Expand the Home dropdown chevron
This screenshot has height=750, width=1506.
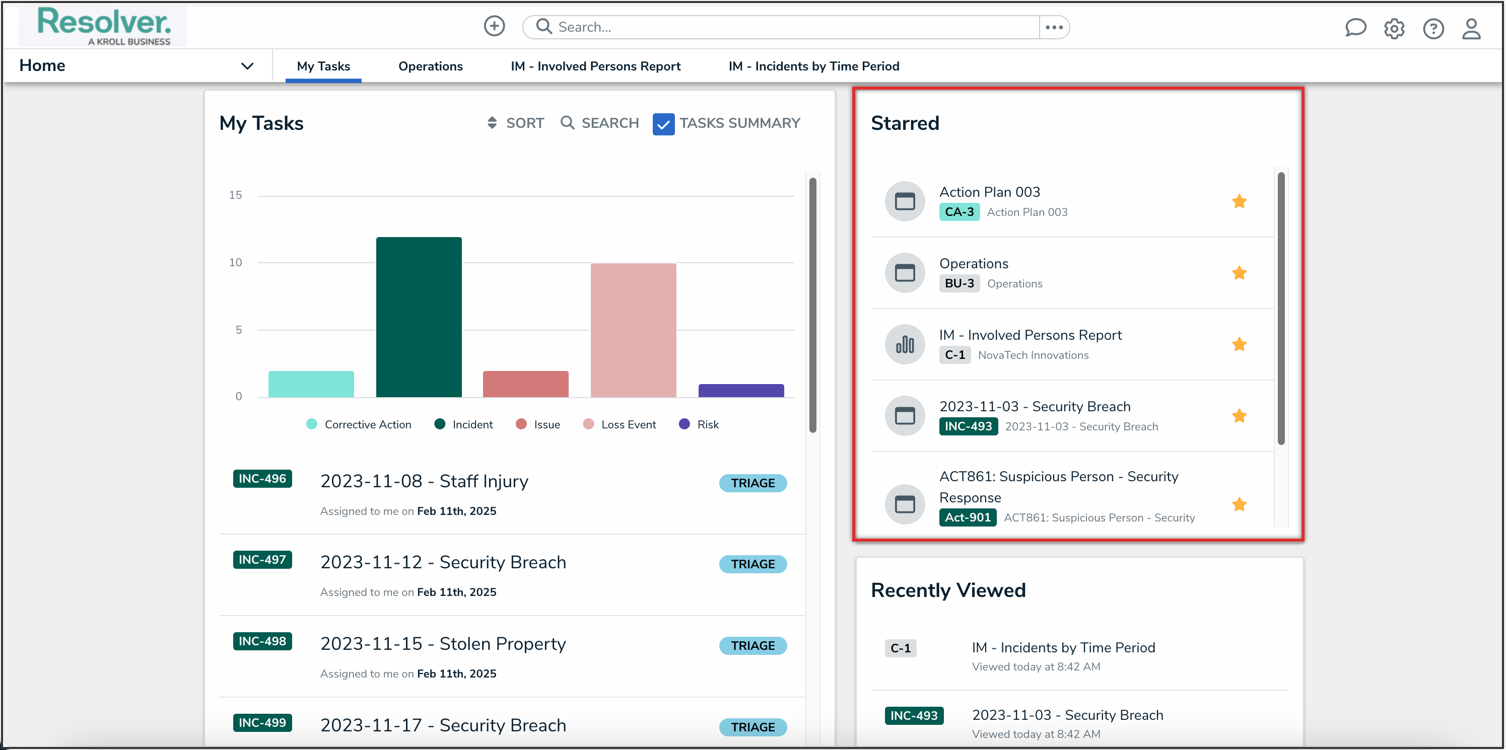247,66
